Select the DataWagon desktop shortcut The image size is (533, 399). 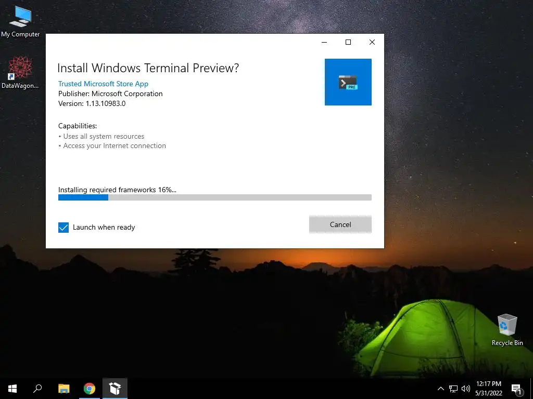click(x=20, y=73)
